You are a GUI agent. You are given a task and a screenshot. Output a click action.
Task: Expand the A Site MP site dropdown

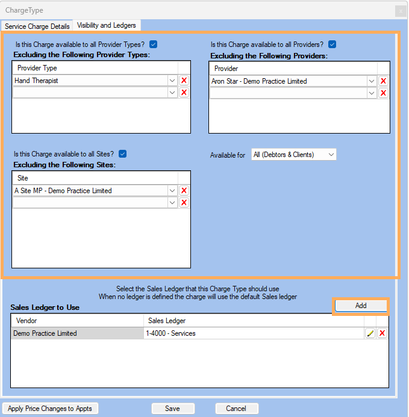tap(172, 191)
